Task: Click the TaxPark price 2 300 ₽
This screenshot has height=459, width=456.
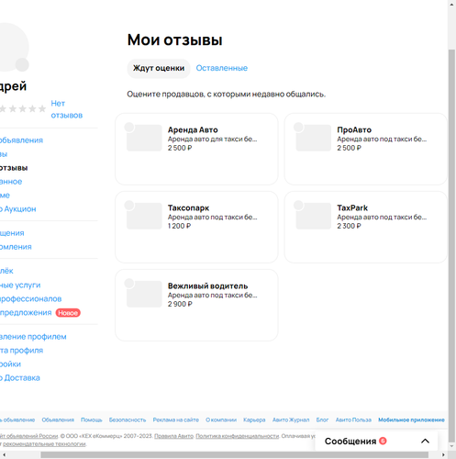Action: tap(349, 226)
